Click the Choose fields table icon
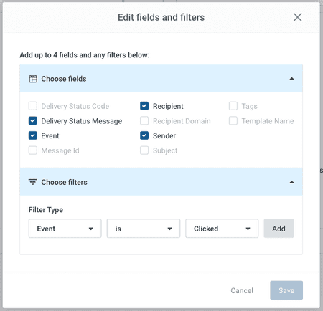 pos(33,79)
